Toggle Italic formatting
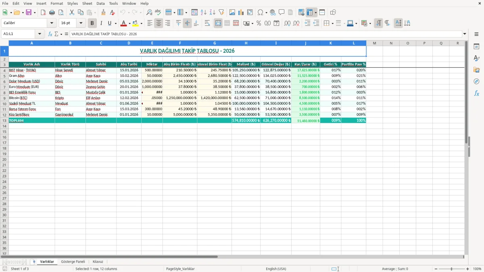This screenshot has height=272, width=484. tap(101, 23)
